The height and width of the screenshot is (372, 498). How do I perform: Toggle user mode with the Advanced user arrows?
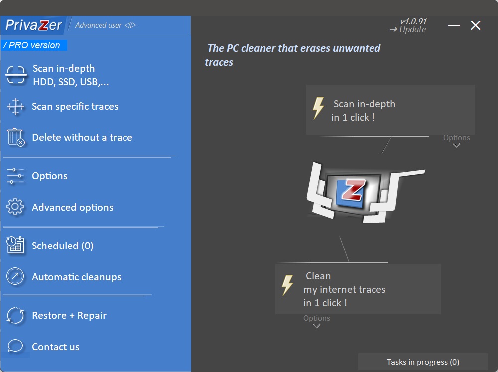[130, 25]
